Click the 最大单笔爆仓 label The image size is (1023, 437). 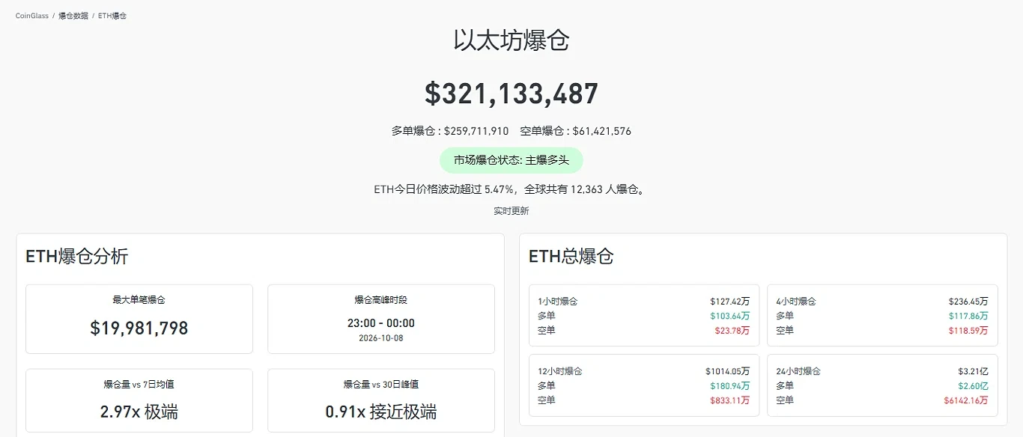pyautogui.click(x=139, y=299)
